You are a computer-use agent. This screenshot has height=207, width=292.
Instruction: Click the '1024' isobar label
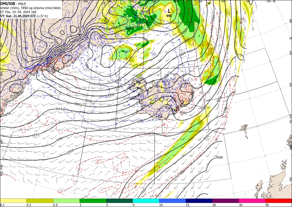tap(182, 173)
